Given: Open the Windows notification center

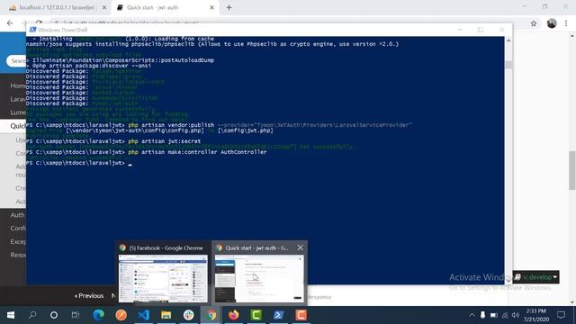Looking at the screenshot, I should 561,315.
